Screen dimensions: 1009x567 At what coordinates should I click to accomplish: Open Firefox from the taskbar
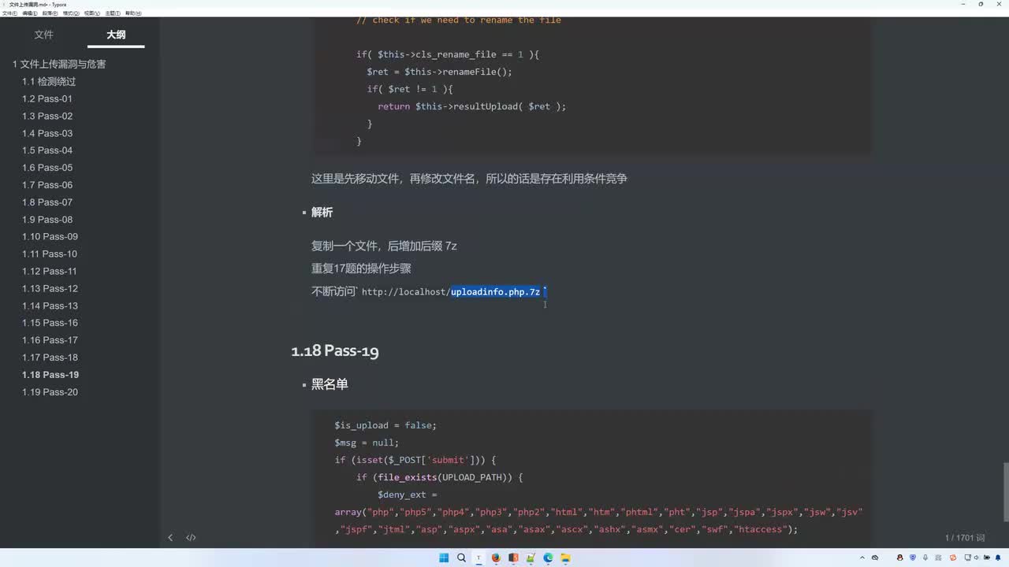coord(496,558)
